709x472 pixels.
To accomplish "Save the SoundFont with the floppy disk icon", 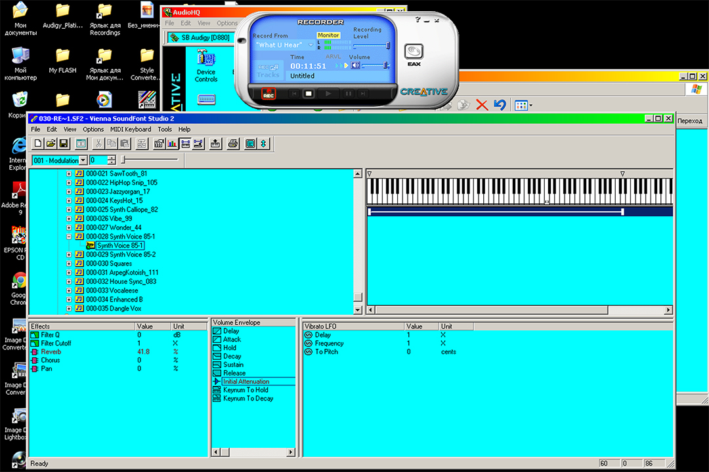I will pyautogui.click(x=63, y=144).
